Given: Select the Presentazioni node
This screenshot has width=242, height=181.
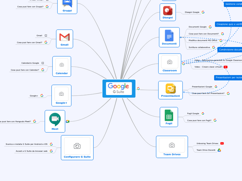Looking at the screenshot, I should click(x=170, y=90).
